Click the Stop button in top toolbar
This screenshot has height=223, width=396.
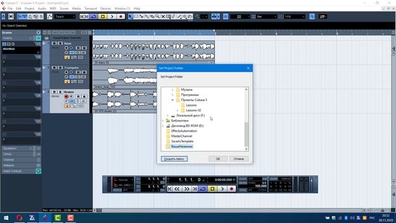103,17
